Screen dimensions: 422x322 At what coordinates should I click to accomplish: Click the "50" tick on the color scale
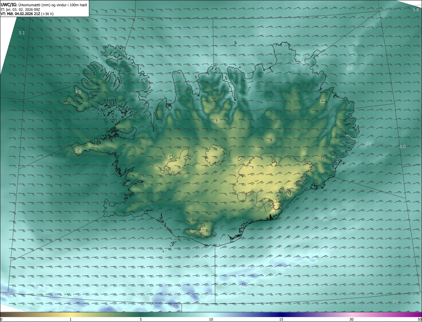[419, 319]
